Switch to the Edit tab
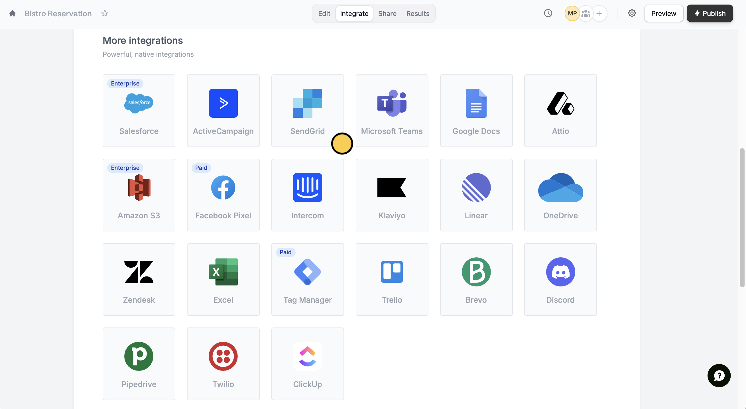This screenshot has height=409, width=746. click(324, 14)
